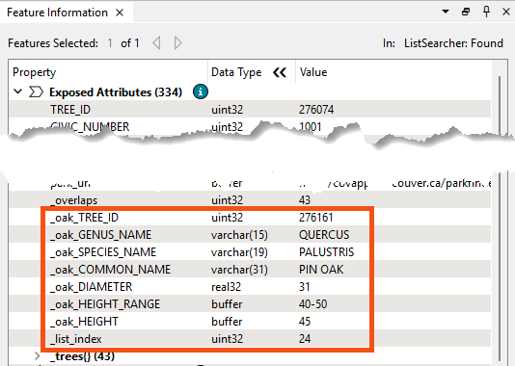Select the TREE_ID attribute row

pyautogui.click(x=250, y=110)
